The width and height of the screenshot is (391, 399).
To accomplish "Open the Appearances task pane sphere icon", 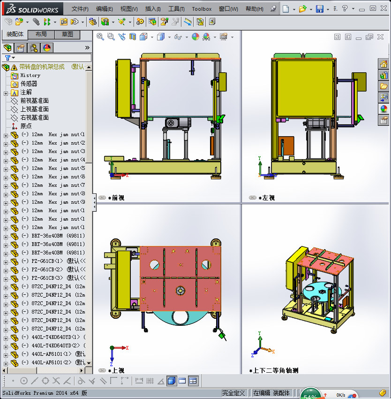I will coord(383,108).
